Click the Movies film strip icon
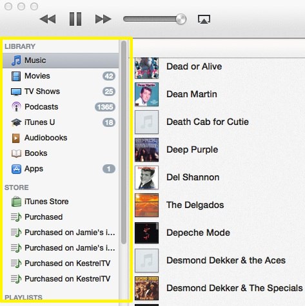 point(16,76)
